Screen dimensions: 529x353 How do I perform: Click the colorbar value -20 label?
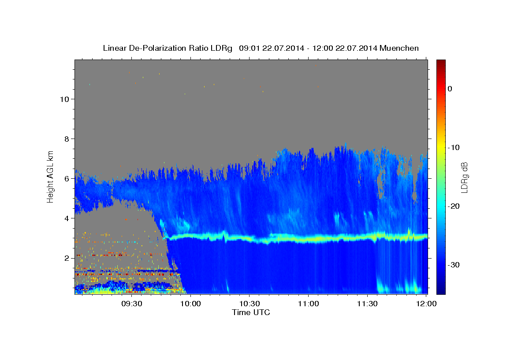[454, 206]
